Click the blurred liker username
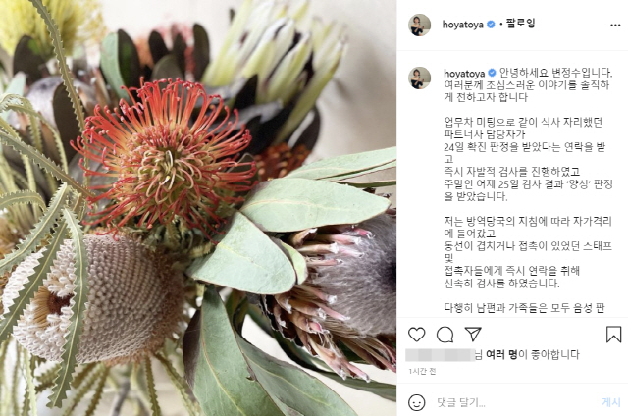This screenshot has height=416, width=628. tap(440, 355)
